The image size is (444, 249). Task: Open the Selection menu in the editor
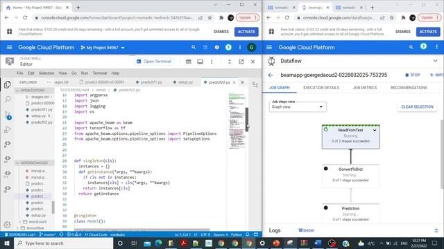46,73
